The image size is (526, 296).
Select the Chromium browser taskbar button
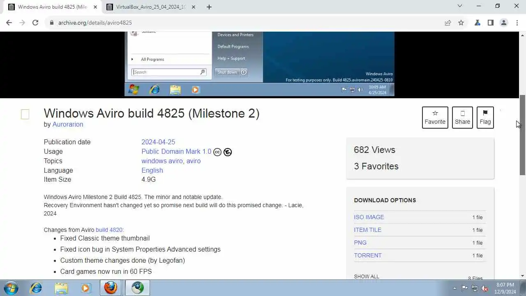137,288
